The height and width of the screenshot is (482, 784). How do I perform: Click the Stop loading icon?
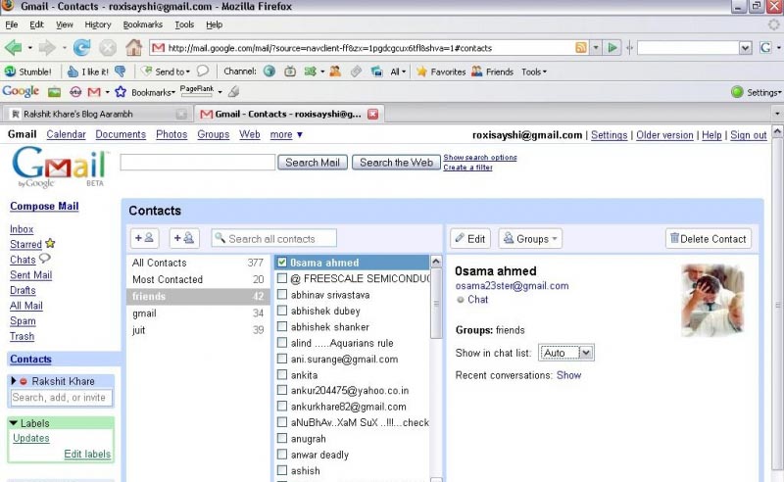pos(108,48)
